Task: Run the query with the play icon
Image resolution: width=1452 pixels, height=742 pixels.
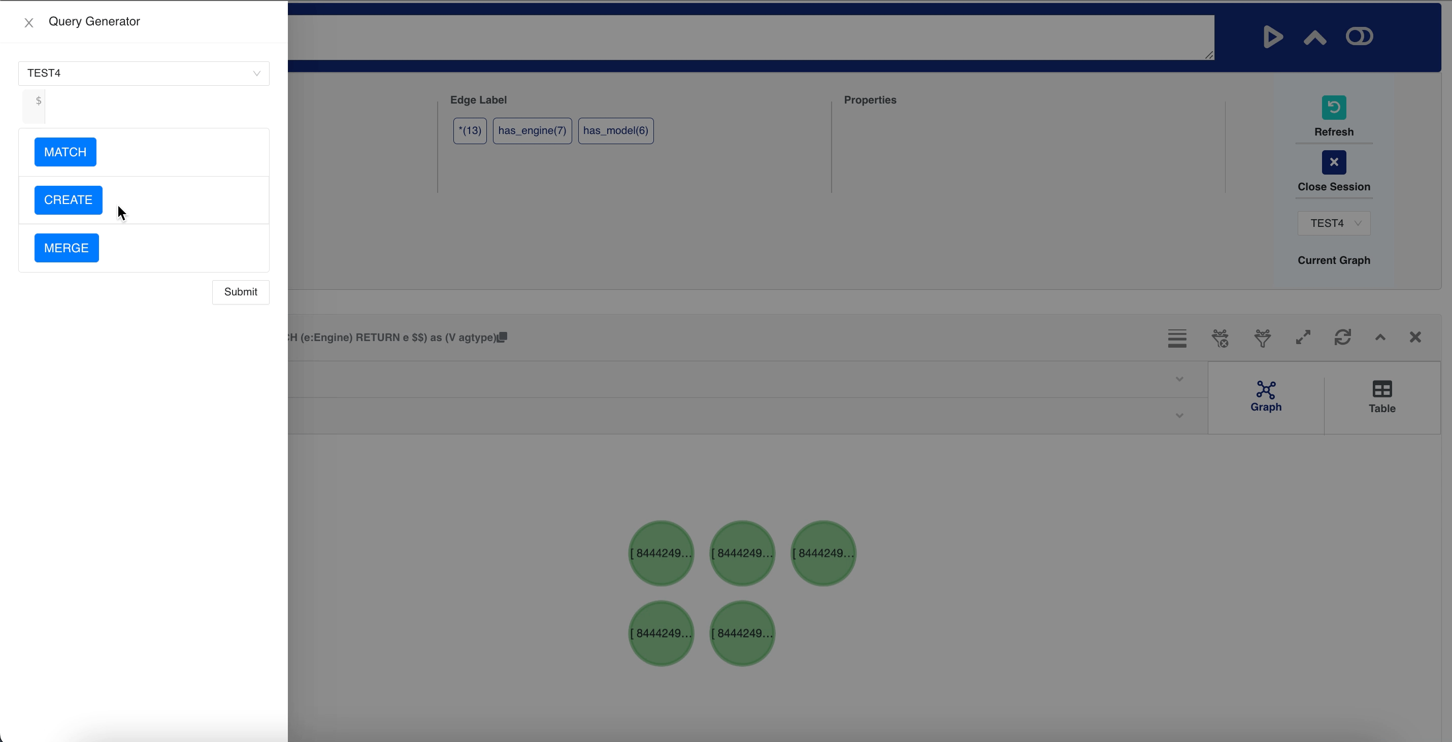Action: [x=1272, y=37]
